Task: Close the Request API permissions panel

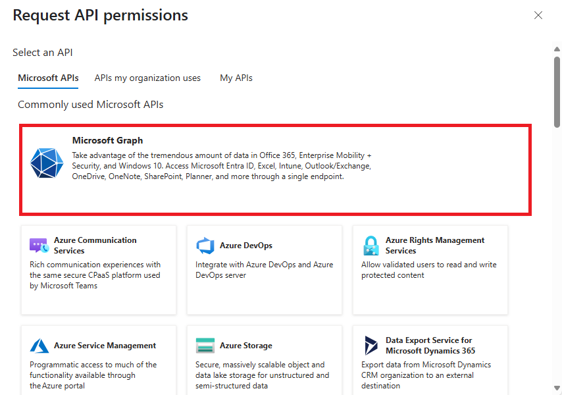Action: (538, 15)
